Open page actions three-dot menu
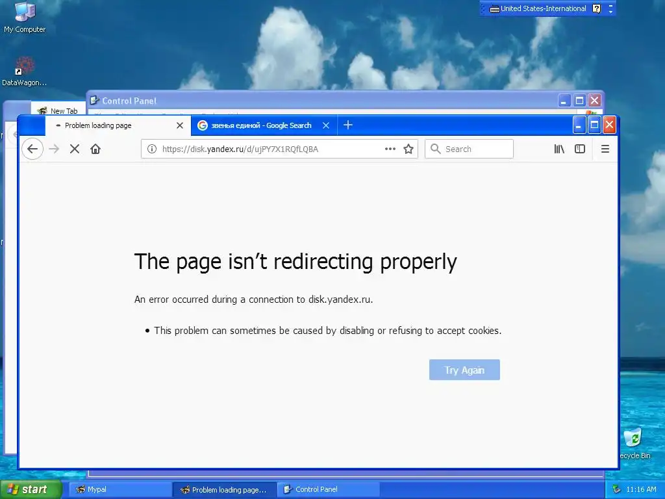Image resolution: width=665 pixels, height=499 pixels. point(390,149)
